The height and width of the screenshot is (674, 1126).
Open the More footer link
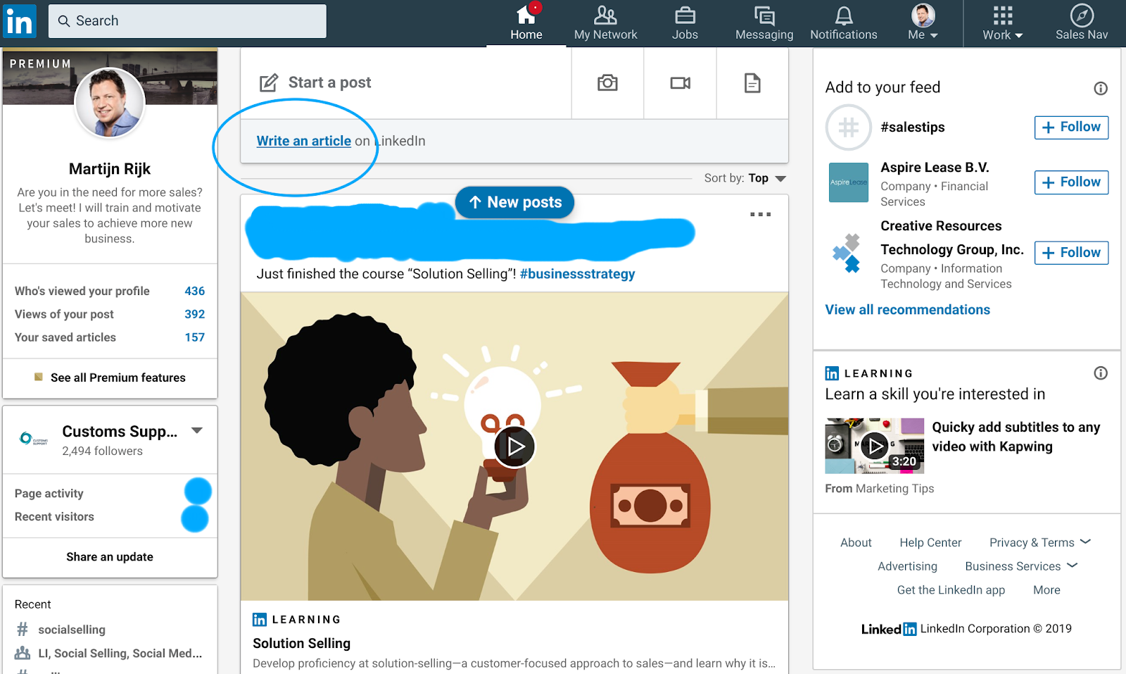1046,590
